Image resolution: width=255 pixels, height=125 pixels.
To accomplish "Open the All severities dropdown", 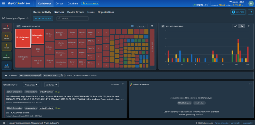I will (31, 84).
